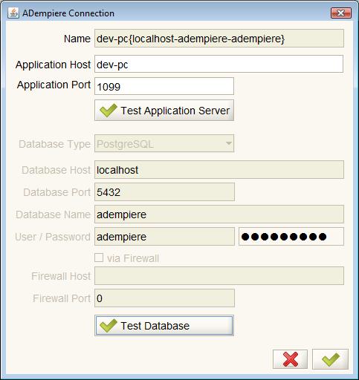This screenshot has width=359, height=380.
Task: Click the Database Host field showing localhost
Action: [219, 170]
